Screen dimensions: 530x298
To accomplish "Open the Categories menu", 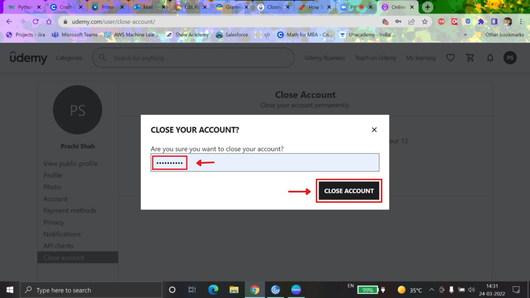I will (x=69, y=58).
